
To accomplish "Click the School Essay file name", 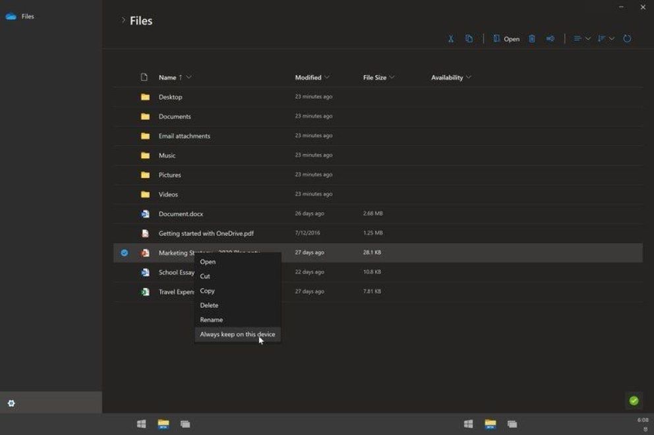I will pyautogui.click(x=177, y=272).
